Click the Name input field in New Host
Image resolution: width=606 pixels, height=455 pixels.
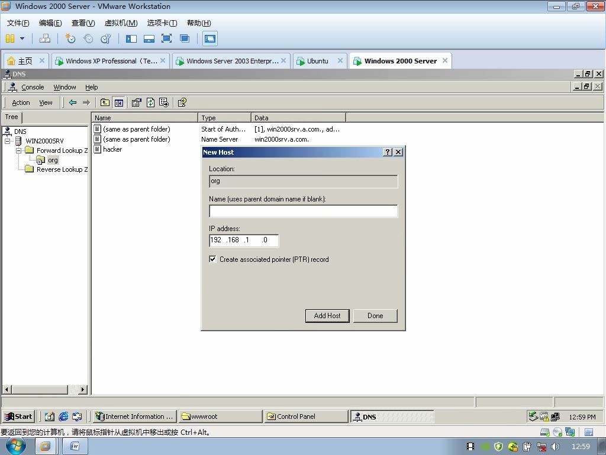pyautogui.click(x=304, y=212)
